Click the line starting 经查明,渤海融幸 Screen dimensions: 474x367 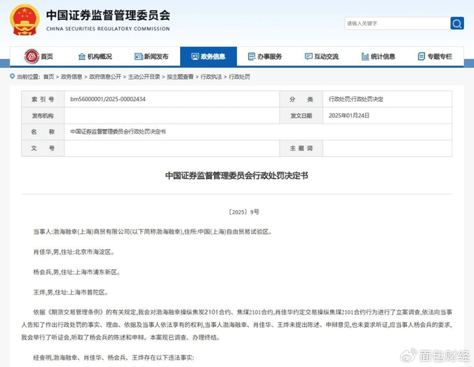(x=113, y=358)
